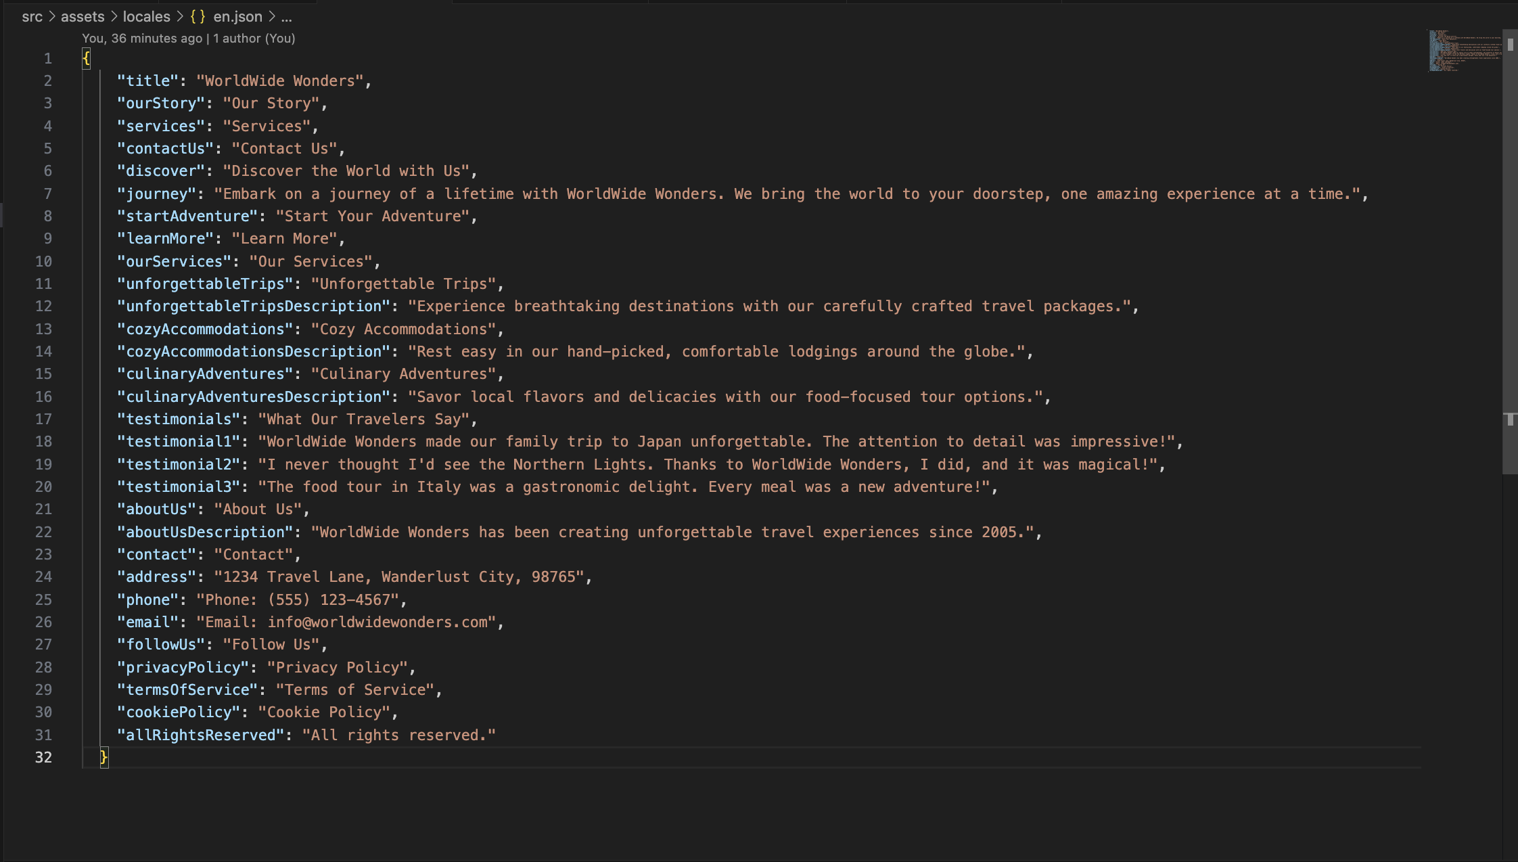1518x862 pixels.
Task: Open the breadcrumb ellipsis symbol item
Action: (287, 16)
